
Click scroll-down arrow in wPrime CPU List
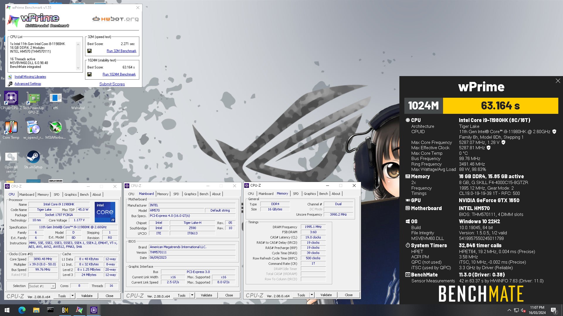tap(78, 68)
